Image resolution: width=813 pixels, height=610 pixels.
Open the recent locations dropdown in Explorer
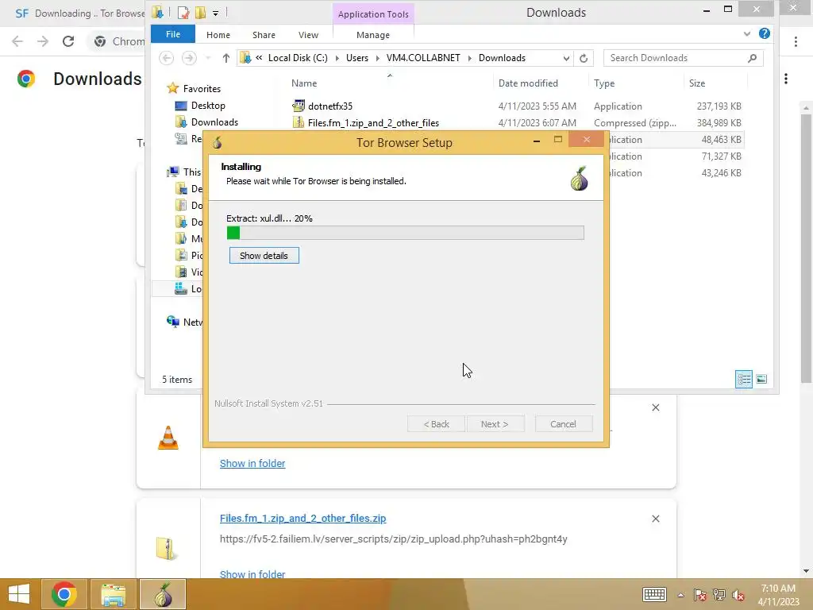208,58
